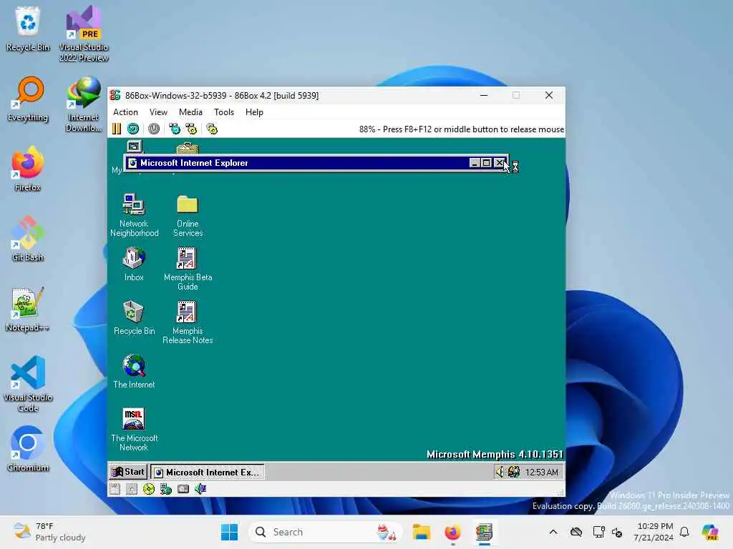Screen dimensions: 733x549
Task: Close the 86Box window
Action: point(549,95)
